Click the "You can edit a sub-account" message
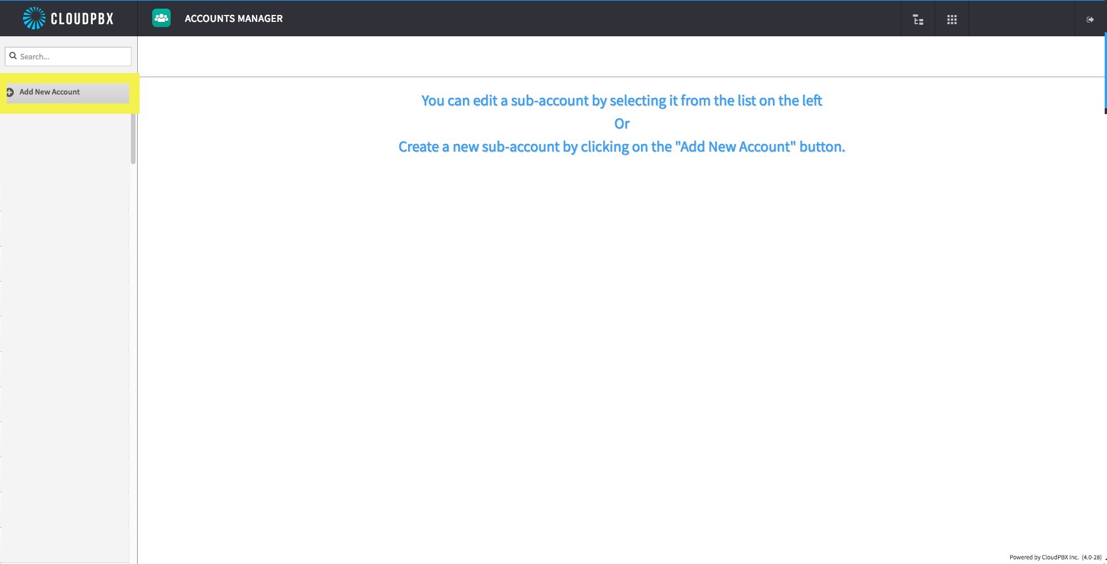This screenshot has width=1107, height=564. point(622,101)
